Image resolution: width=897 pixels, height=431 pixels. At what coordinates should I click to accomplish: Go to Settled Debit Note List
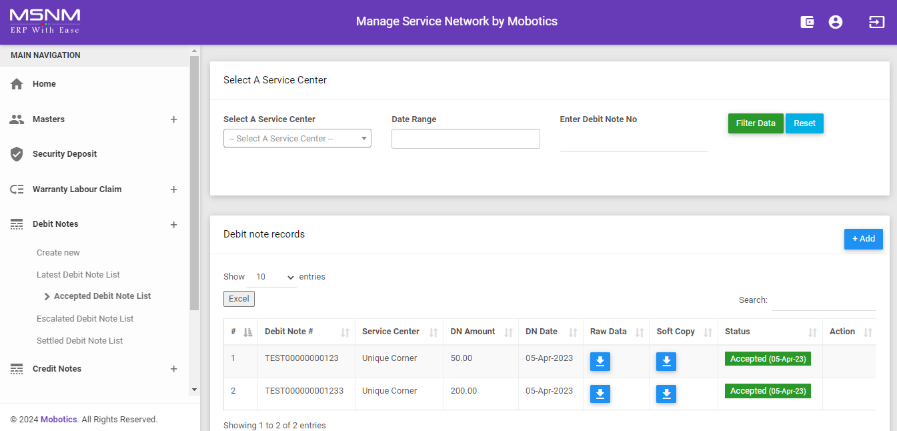(x=79, y=341)
